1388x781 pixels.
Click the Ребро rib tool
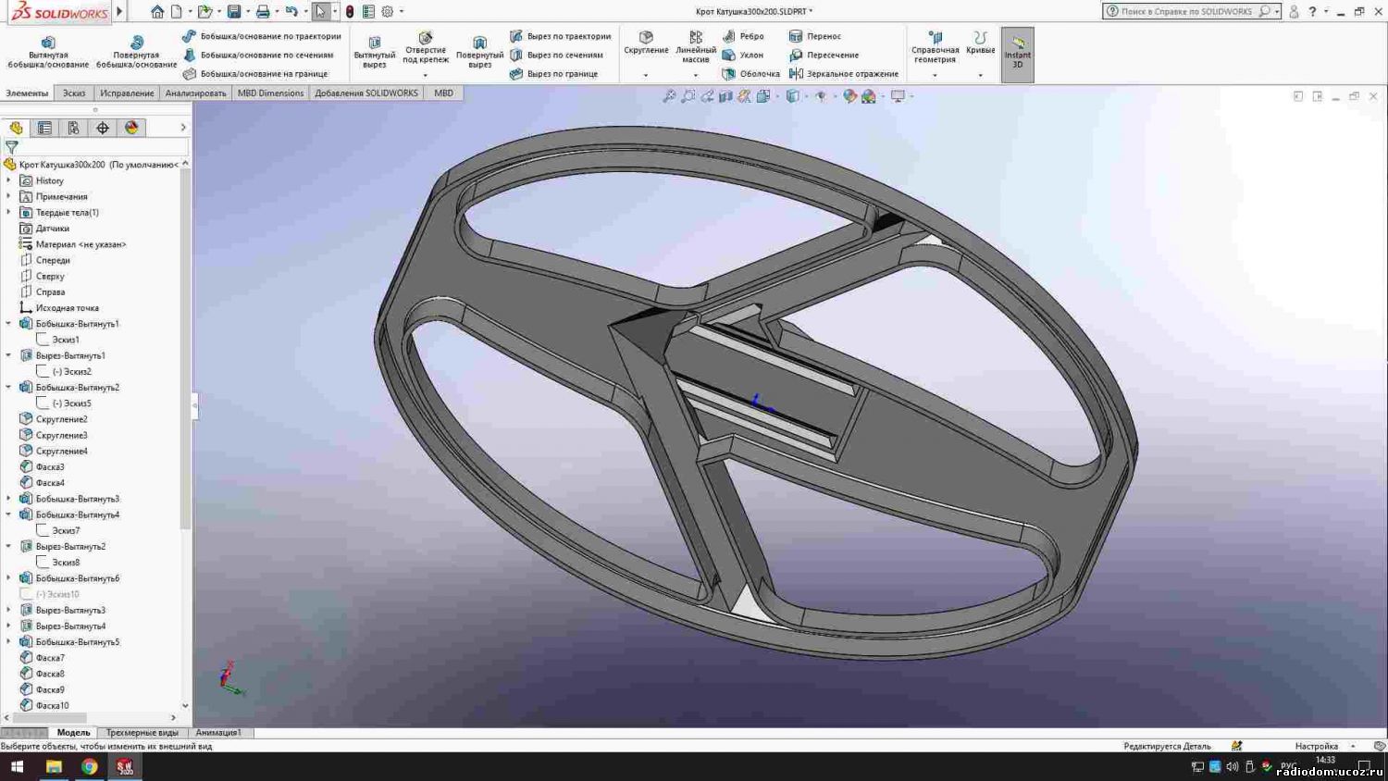pyautogui.click(x=743, y=36)
